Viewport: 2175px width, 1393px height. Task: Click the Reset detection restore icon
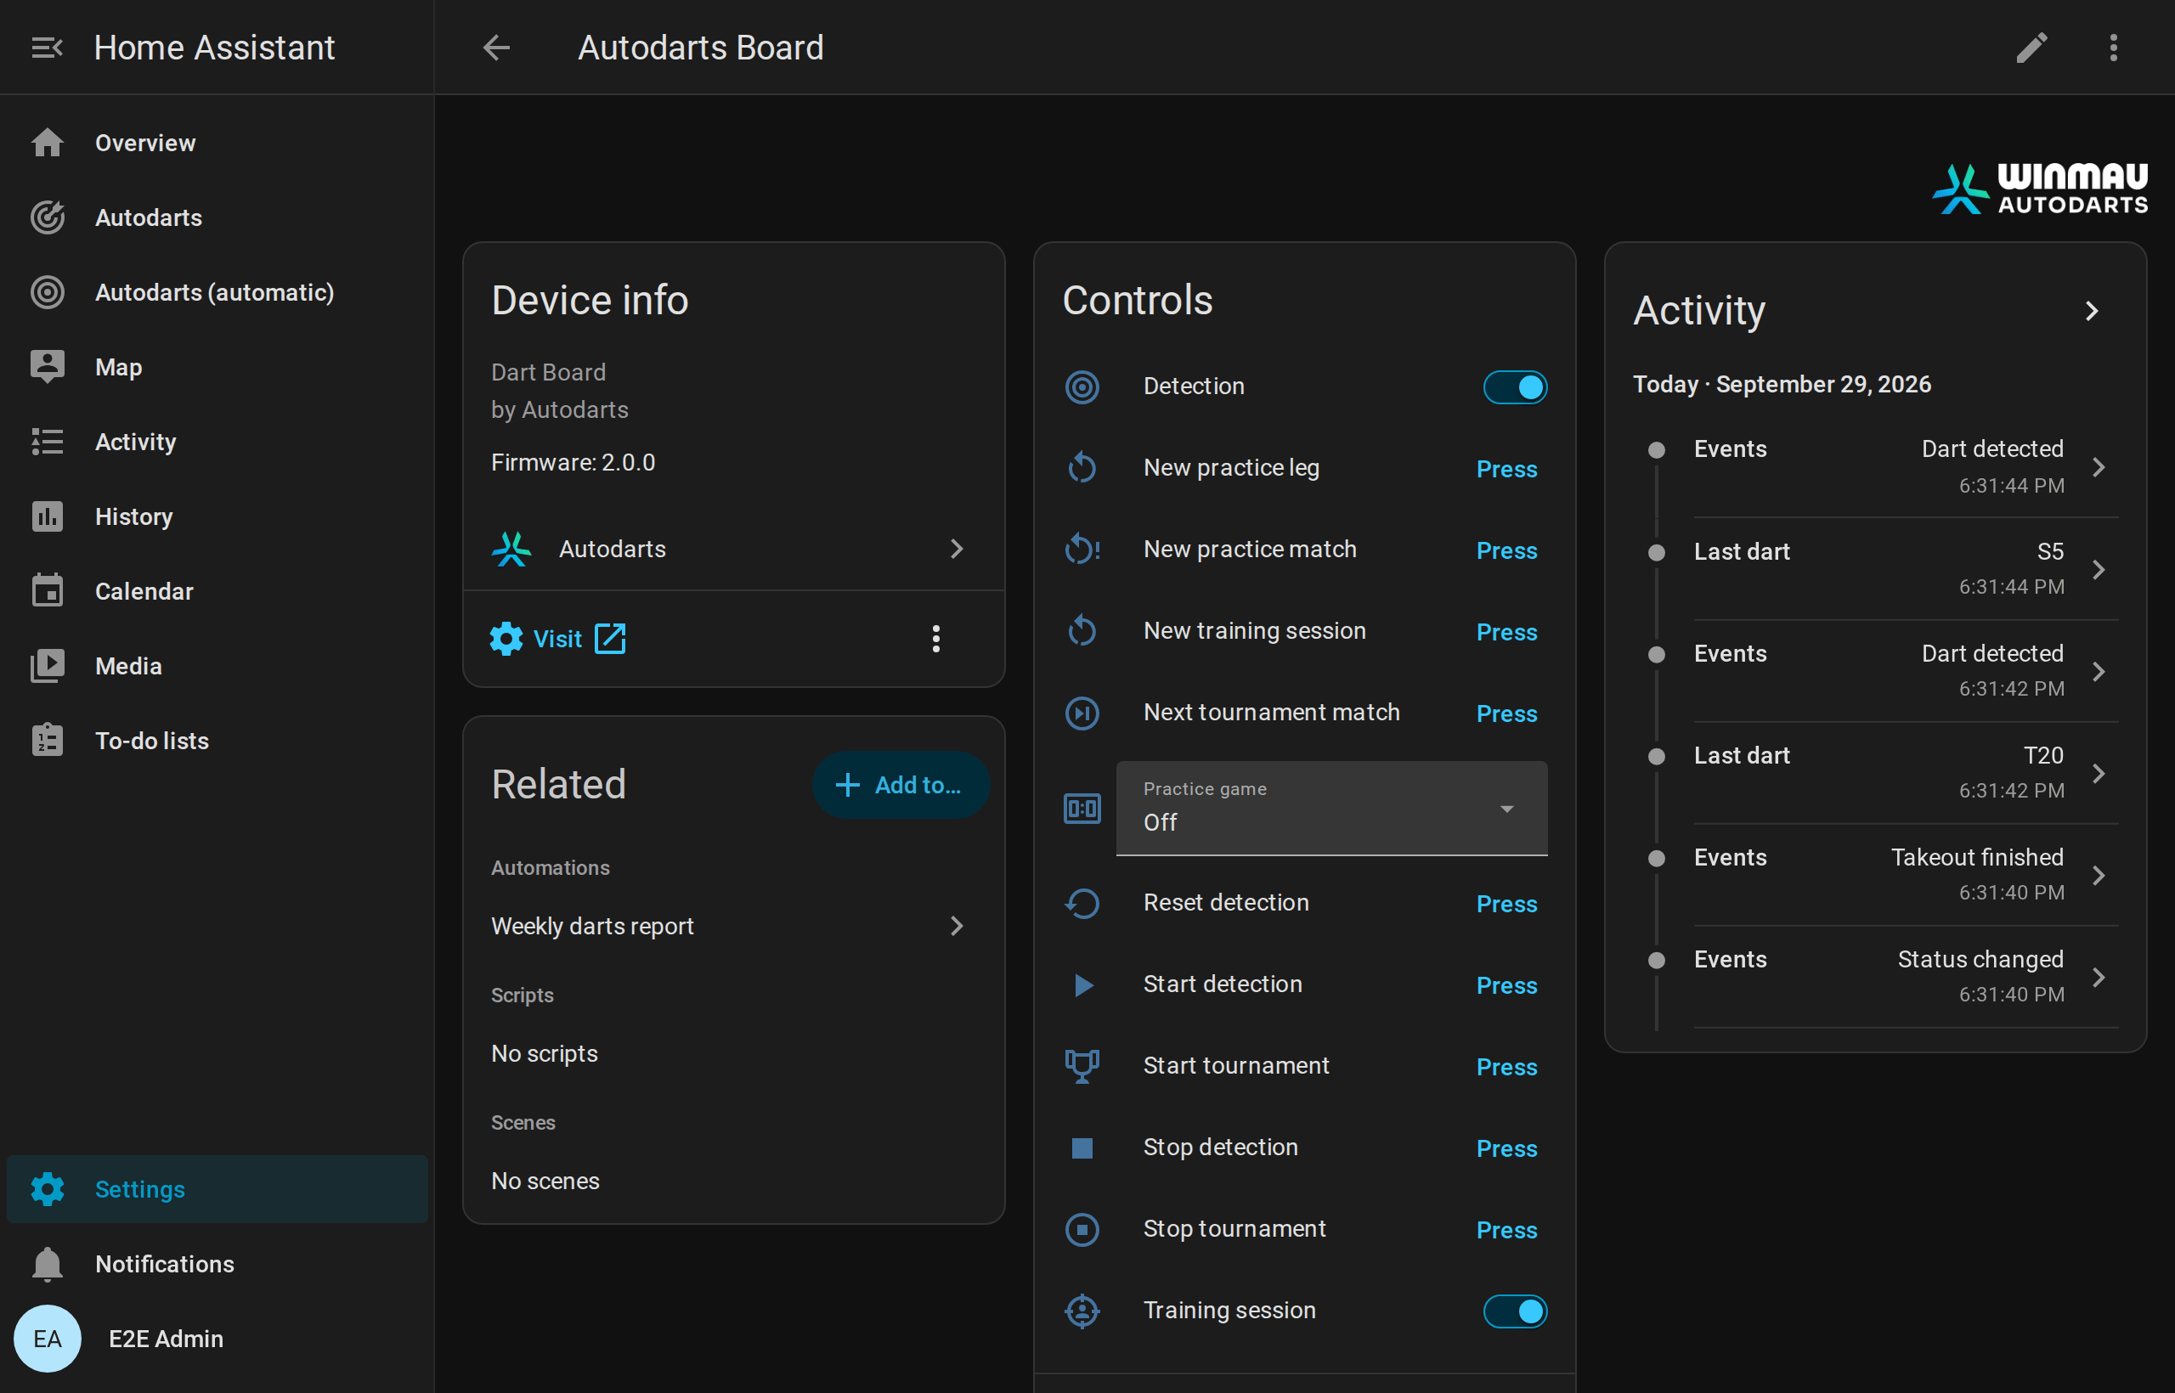(1082, 903)
